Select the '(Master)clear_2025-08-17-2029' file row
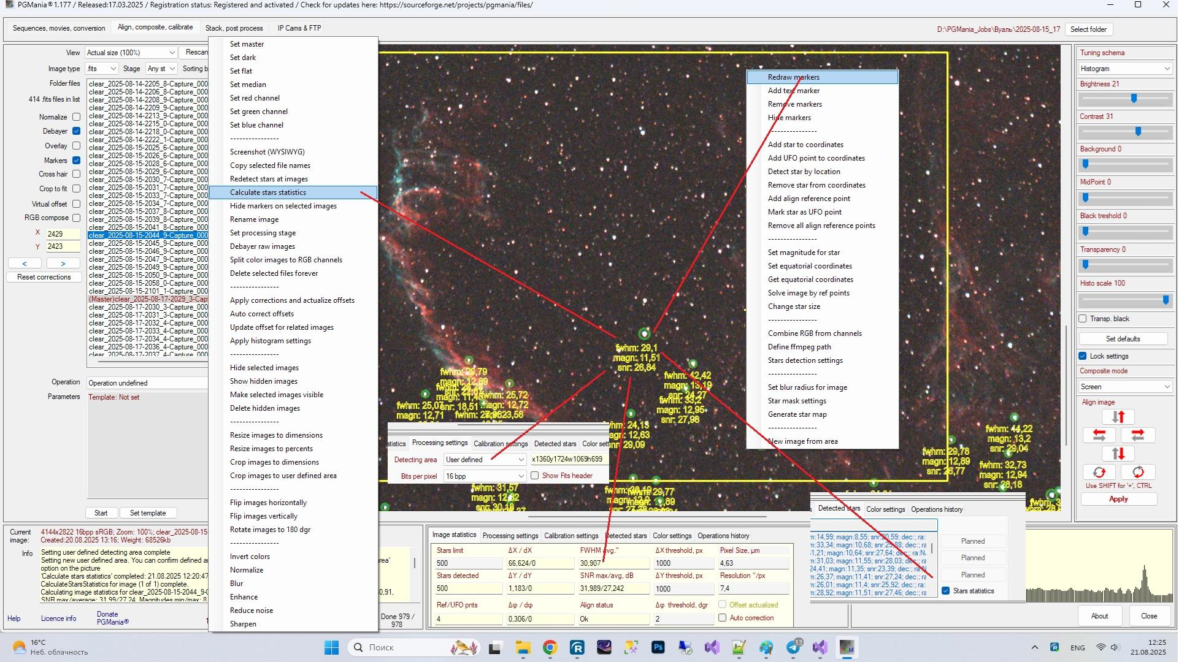Image resolution: width=1179 pixels, height=662 pixels. pyautogui.click(x=148, y=299)
